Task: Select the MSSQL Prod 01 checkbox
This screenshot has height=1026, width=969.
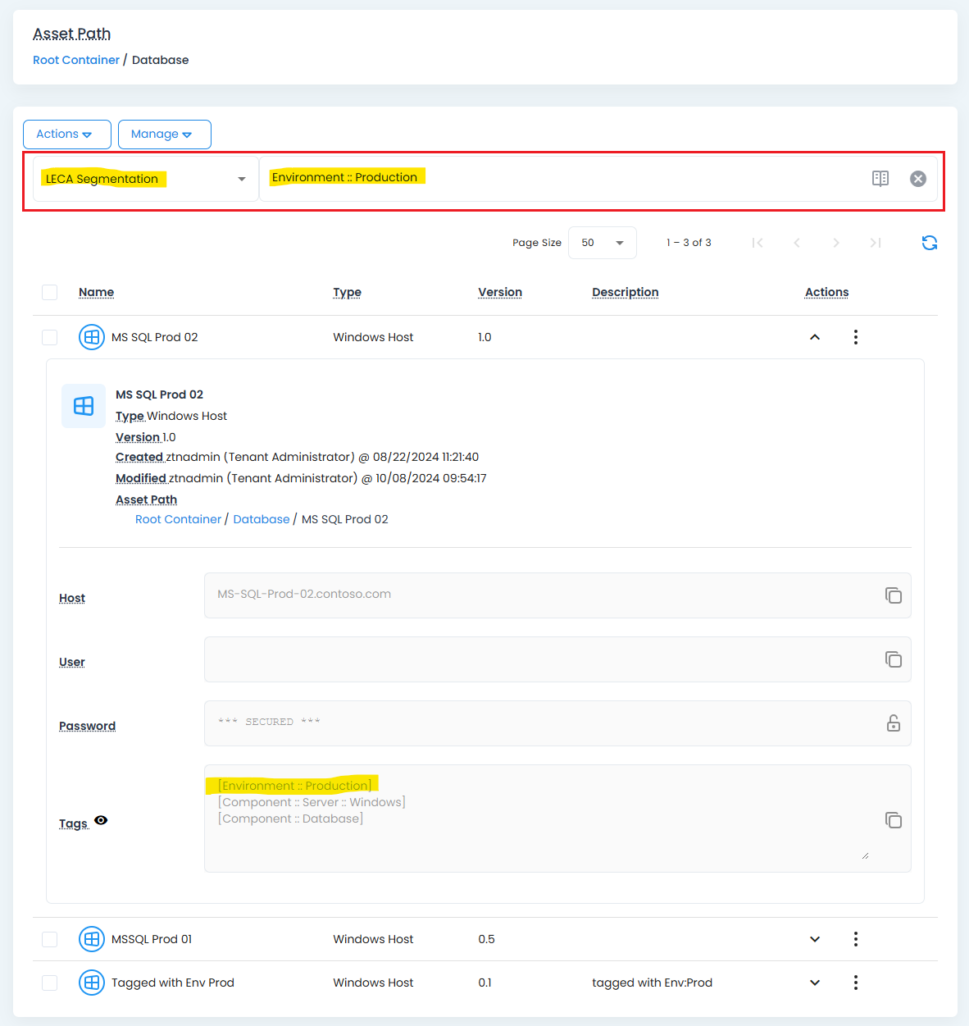Action: pyautogui.click(x=50, y=939)
